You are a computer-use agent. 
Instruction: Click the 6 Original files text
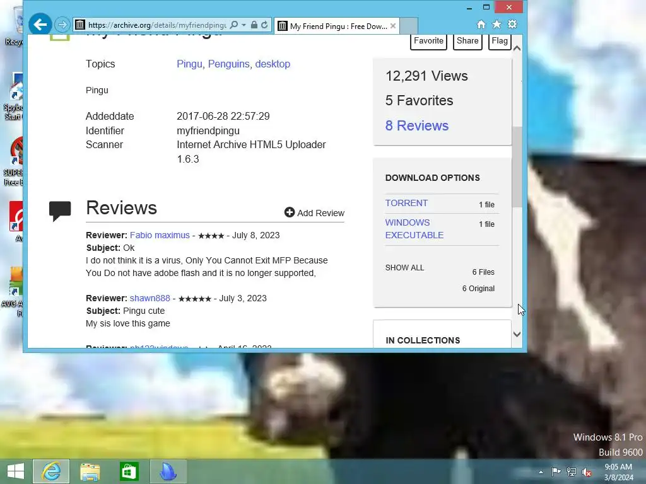point(478,289)
